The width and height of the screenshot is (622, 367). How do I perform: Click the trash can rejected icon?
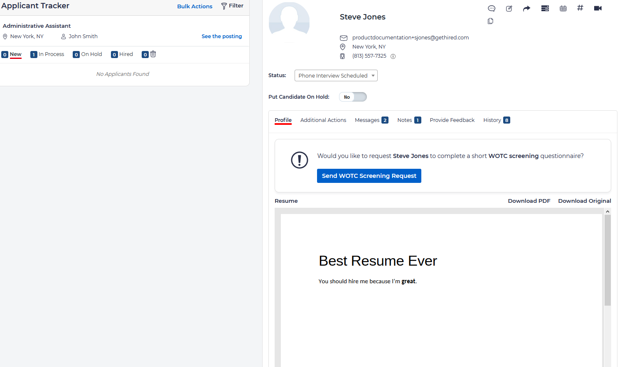[153, 54]
